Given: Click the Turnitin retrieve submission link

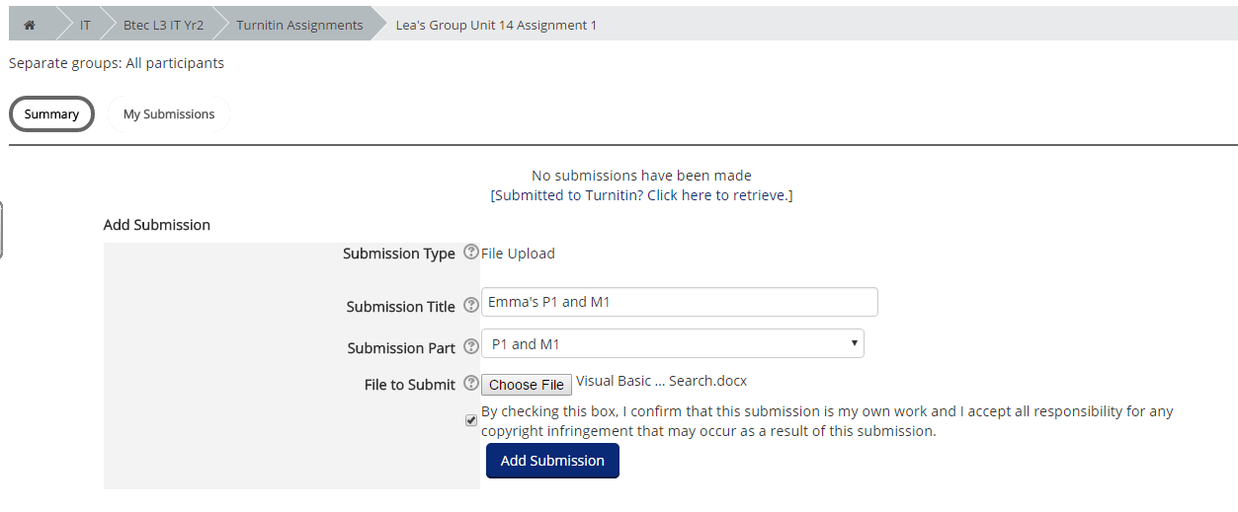Looking at the screenshot, I should 641,195.
